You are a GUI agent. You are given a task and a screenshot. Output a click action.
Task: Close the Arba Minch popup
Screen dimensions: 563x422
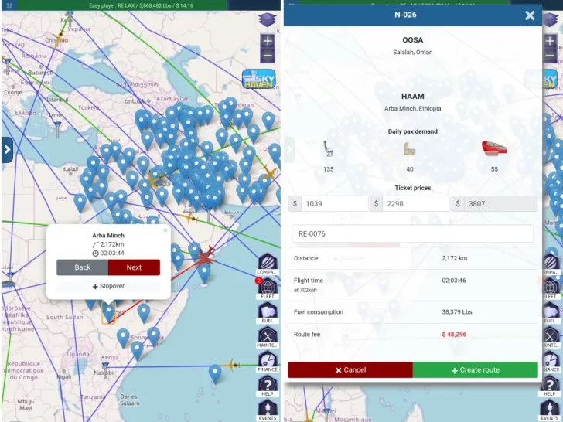pos(165,230)
